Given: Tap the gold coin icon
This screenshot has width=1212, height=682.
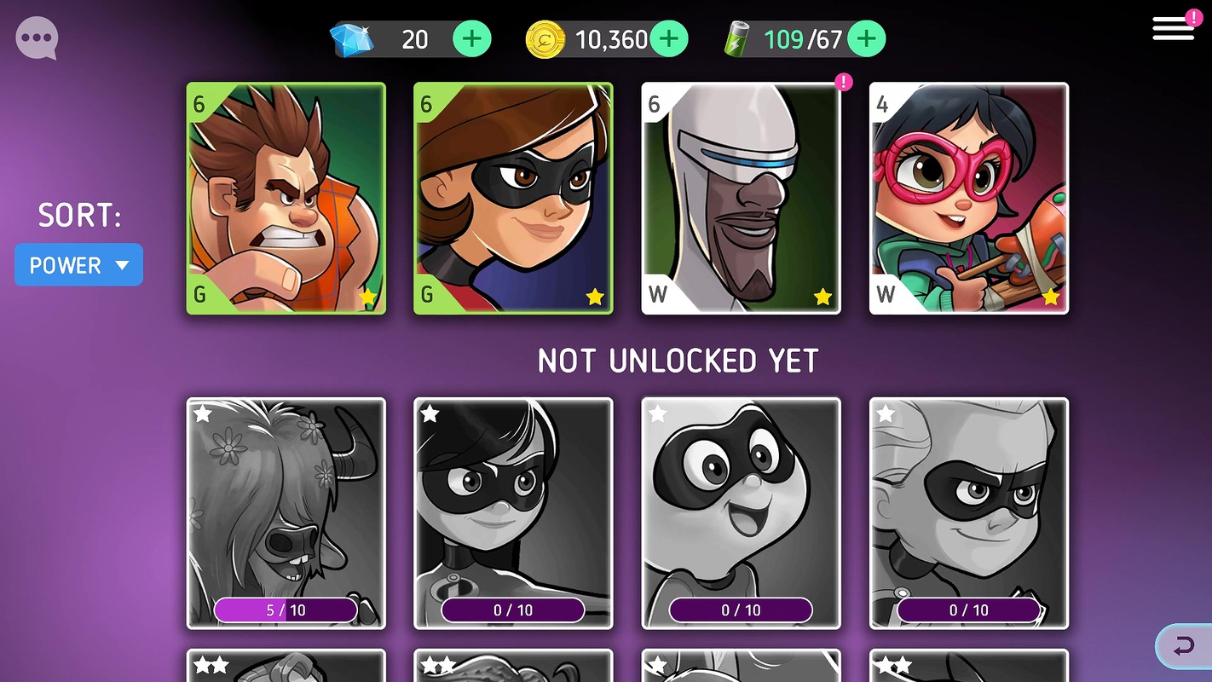Looking at the screenshot, I should 545,39.
